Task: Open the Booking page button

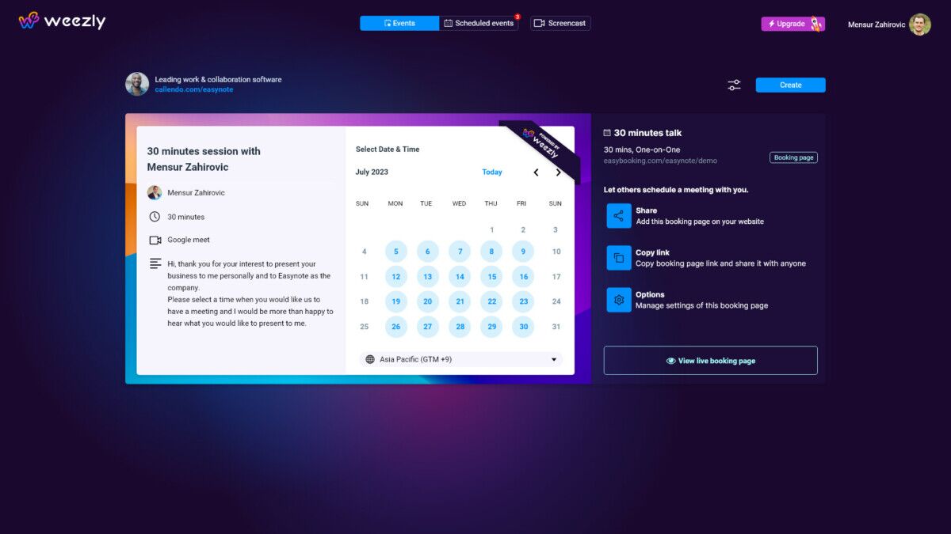Action: coord(793,157)
